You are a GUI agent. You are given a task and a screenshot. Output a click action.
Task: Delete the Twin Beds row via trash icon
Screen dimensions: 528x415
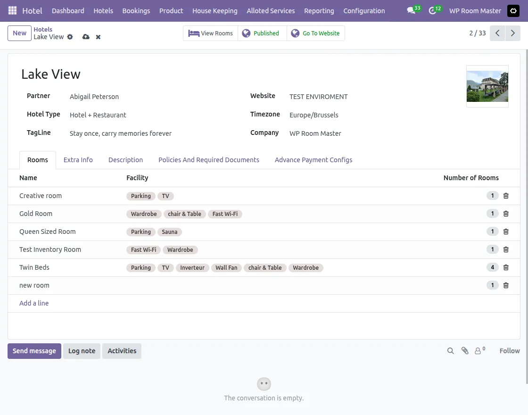(506, 267)
